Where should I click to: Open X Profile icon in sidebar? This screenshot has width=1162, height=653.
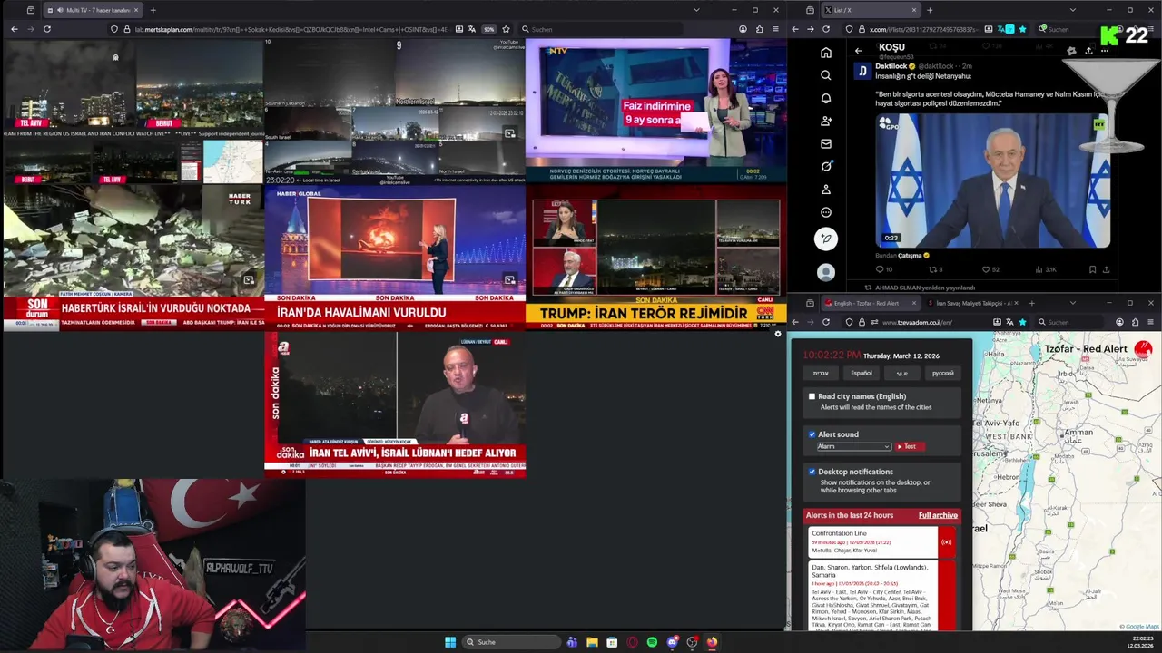point(825,190)
